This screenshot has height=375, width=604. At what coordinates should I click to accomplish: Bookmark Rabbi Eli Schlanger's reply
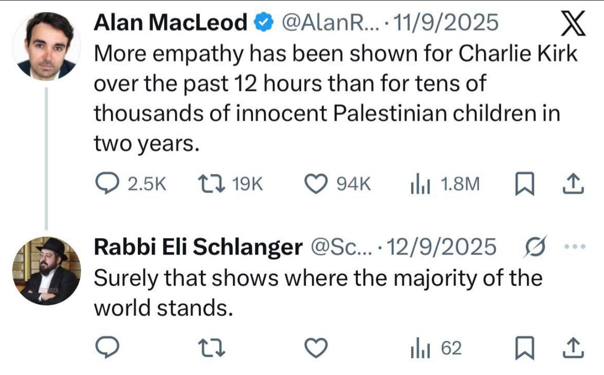(x=523, y=349)
